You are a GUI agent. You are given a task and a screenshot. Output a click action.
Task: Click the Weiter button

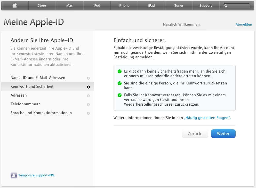coord(223,134)
